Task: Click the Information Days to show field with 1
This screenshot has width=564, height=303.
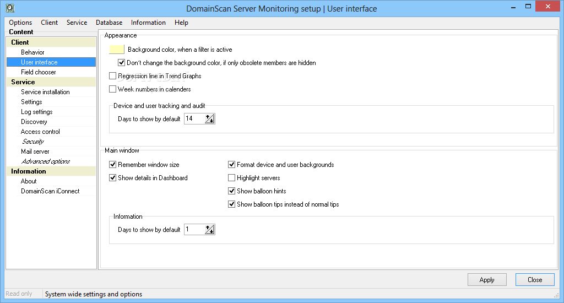Action: coord(194,229)
